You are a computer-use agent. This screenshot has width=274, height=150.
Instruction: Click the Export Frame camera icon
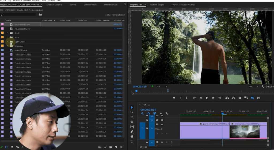[x=240, y=98]
